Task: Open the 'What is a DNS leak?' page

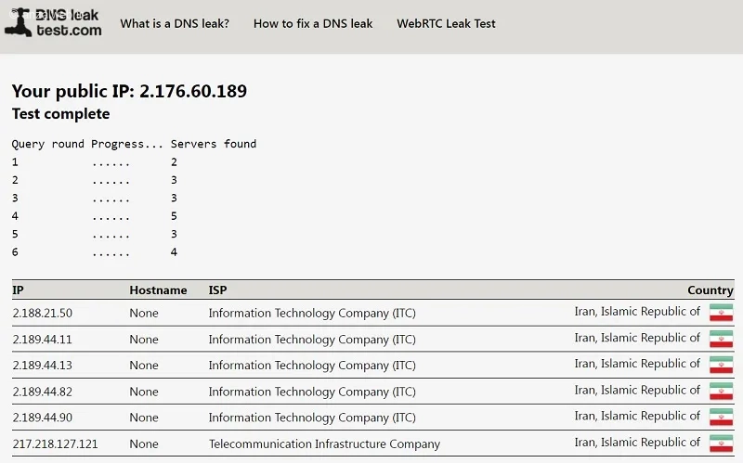Action: [175, 24]
